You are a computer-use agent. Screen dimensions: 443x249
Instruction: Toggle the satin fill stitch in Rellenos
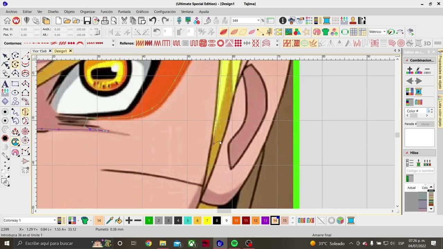tap(139, 43)
